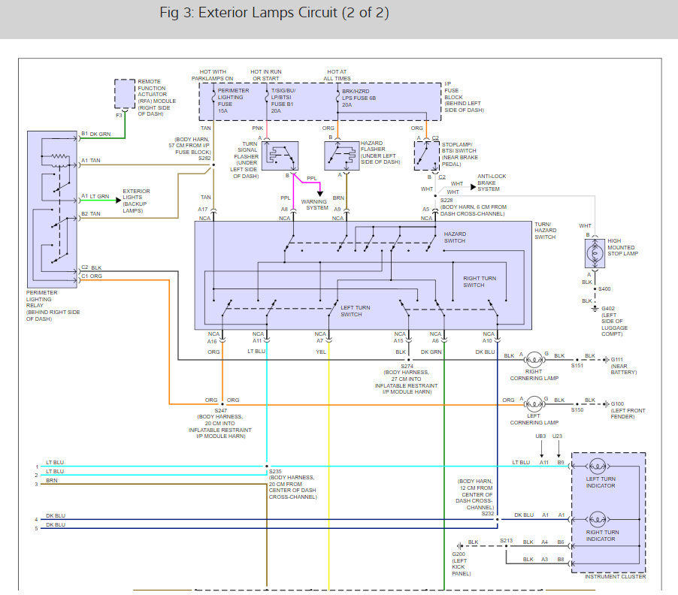Click the 'PNK' wire label

pyautogui.click(x=258, y=128)
